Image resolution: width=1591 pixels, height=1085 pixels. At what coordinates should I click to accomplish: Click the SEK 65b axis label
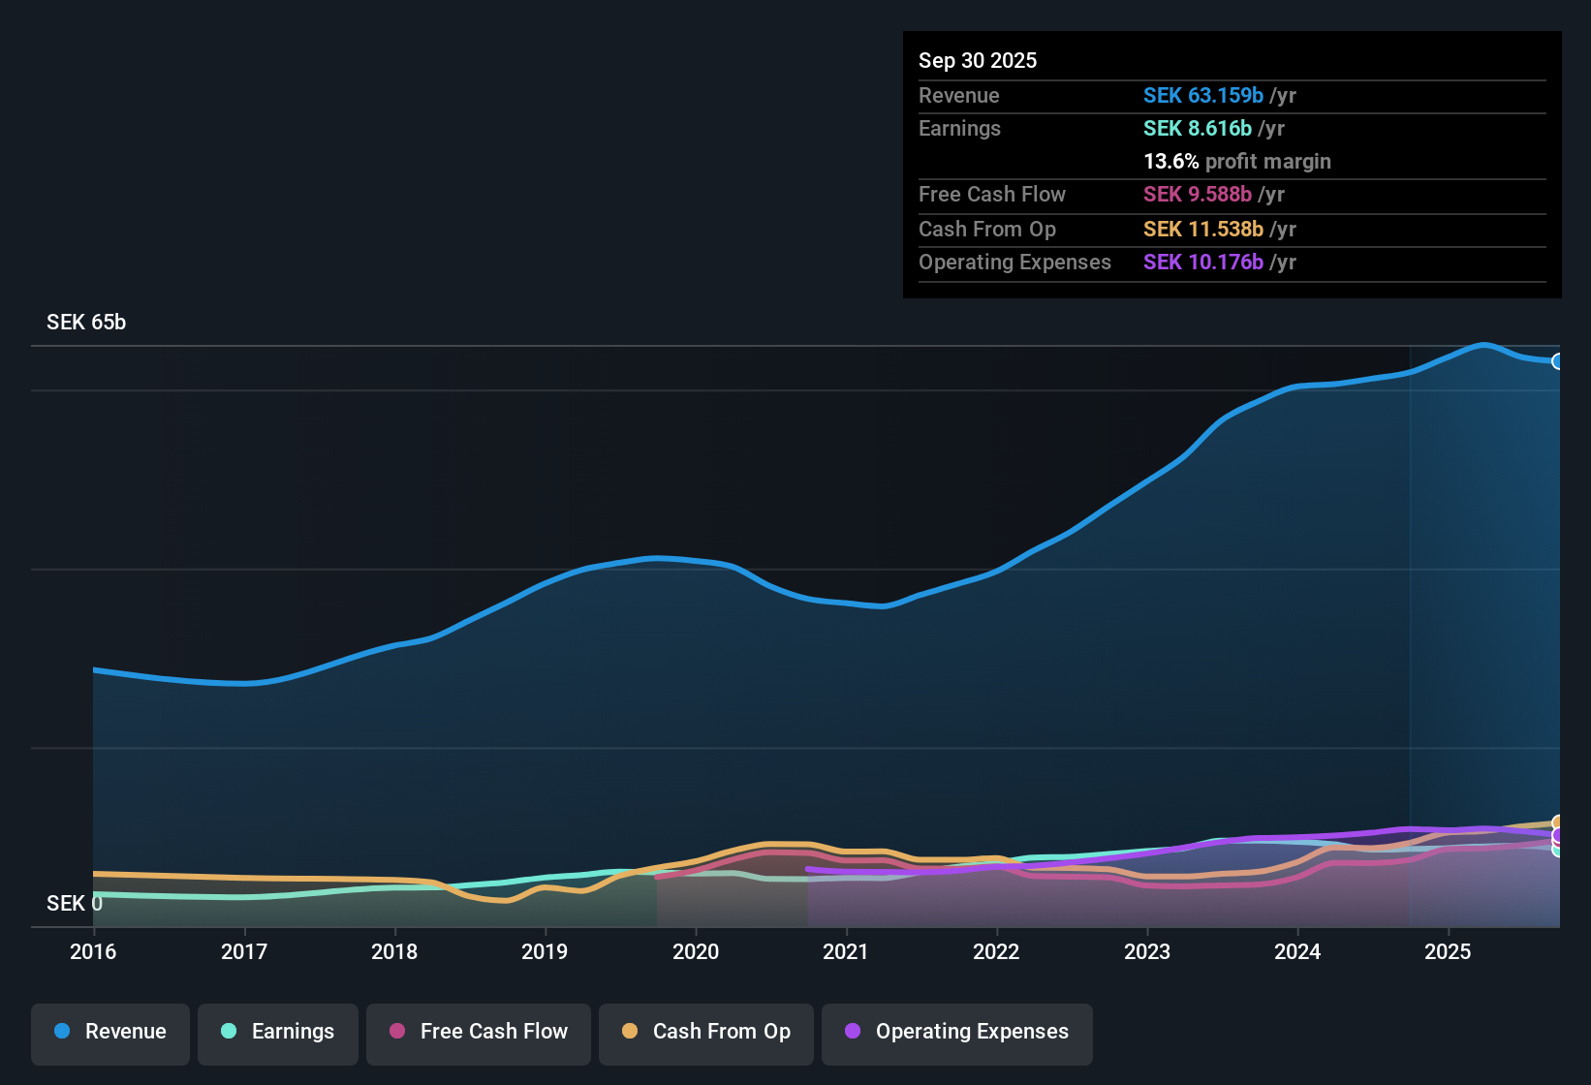84,322
